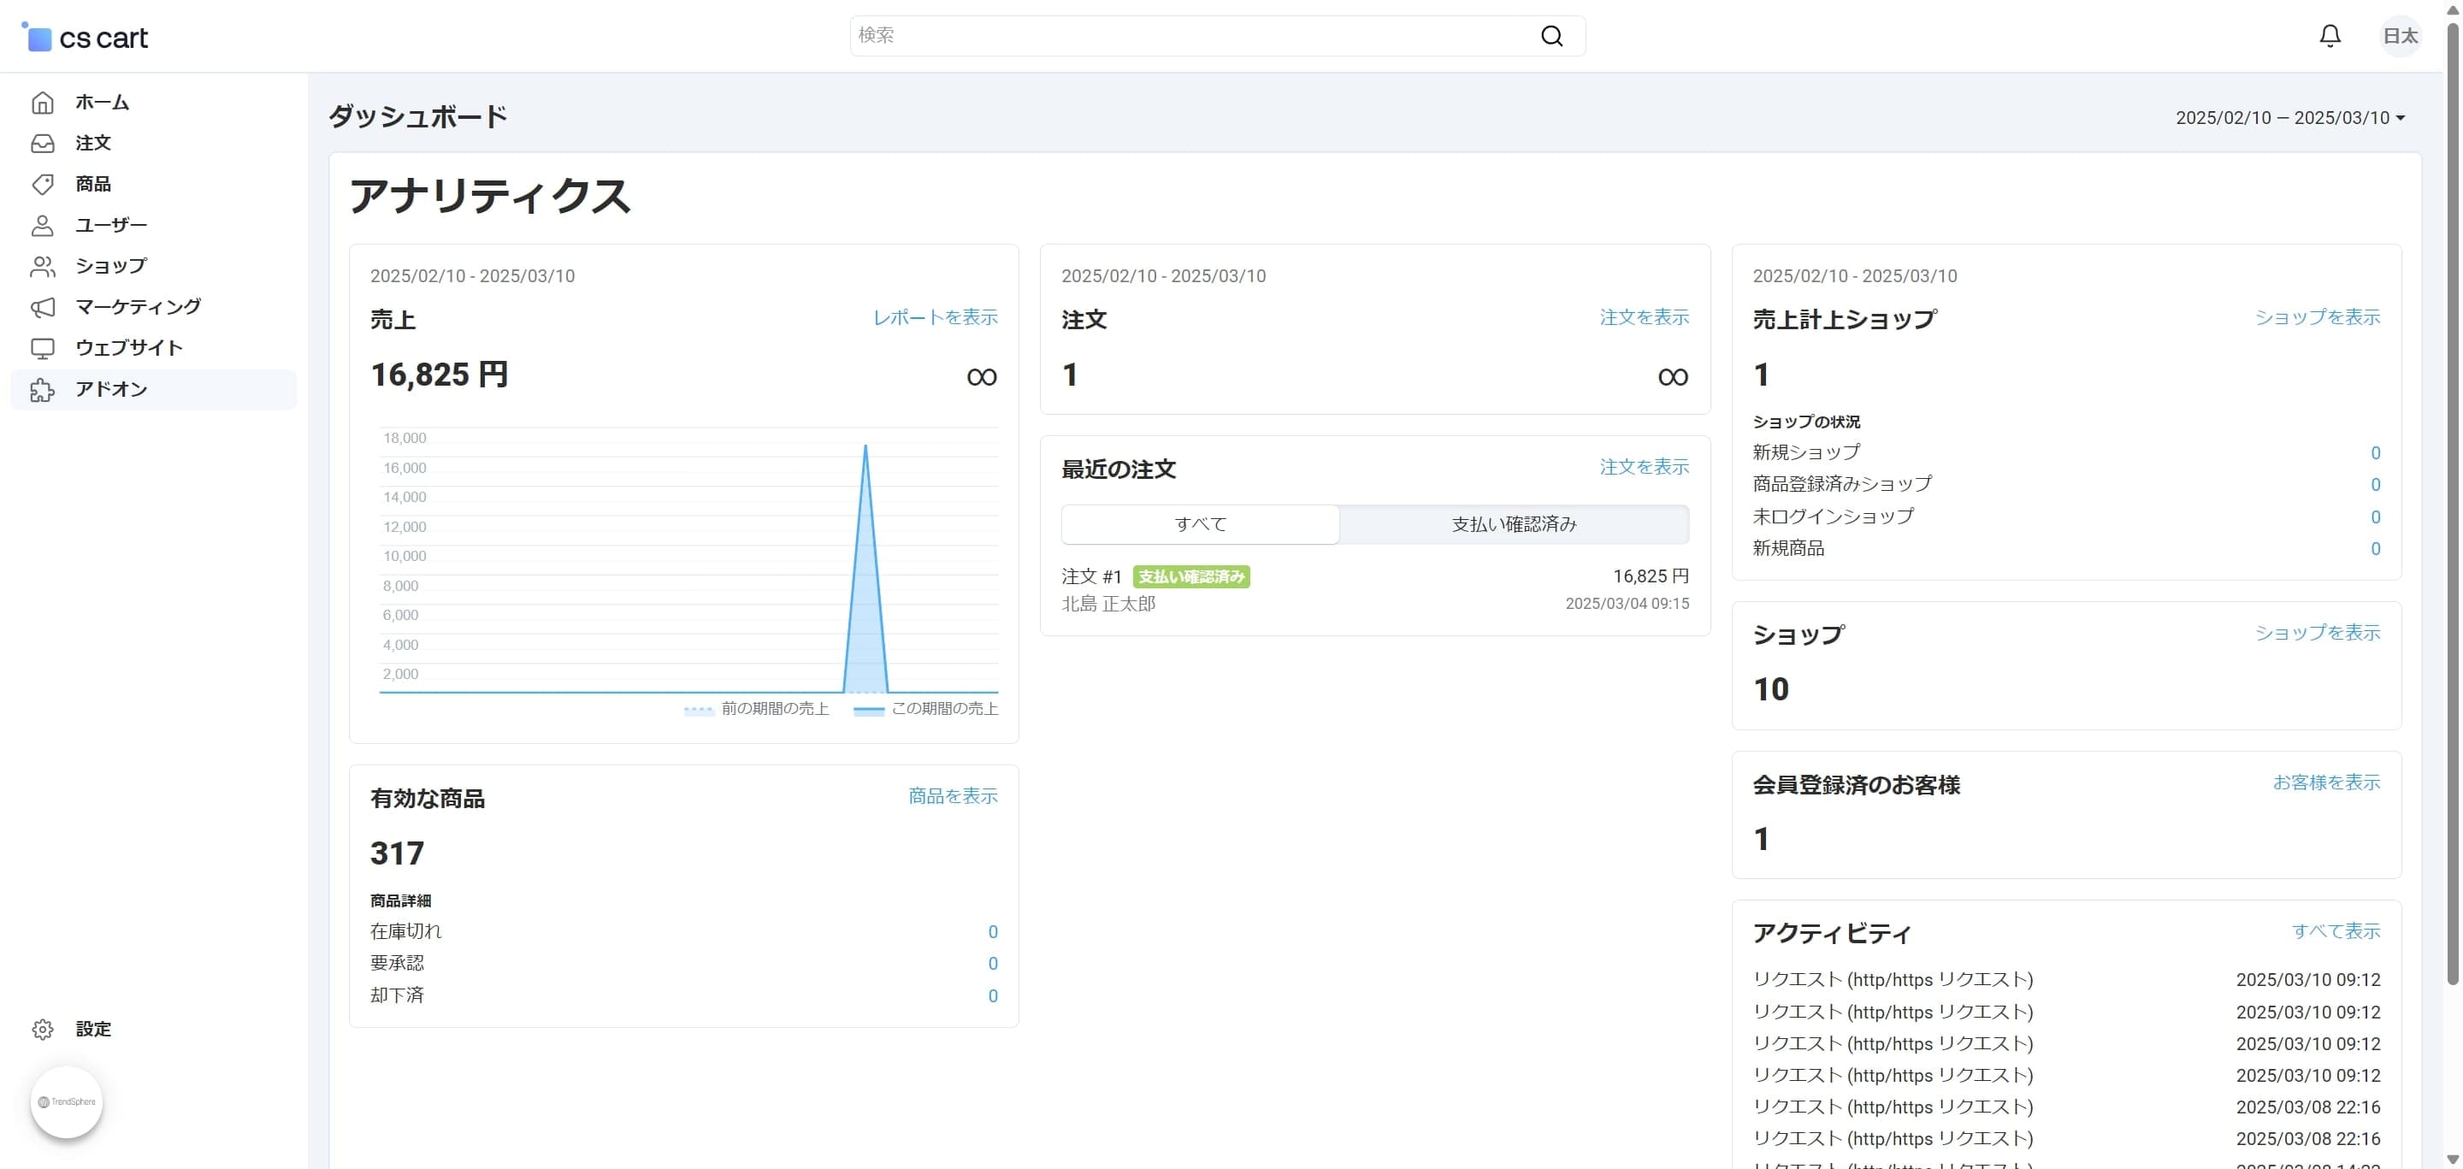Click the 注文 inbox icon
The image size is (2463, 1169).
pyautogui.click(x=42, y=144)
